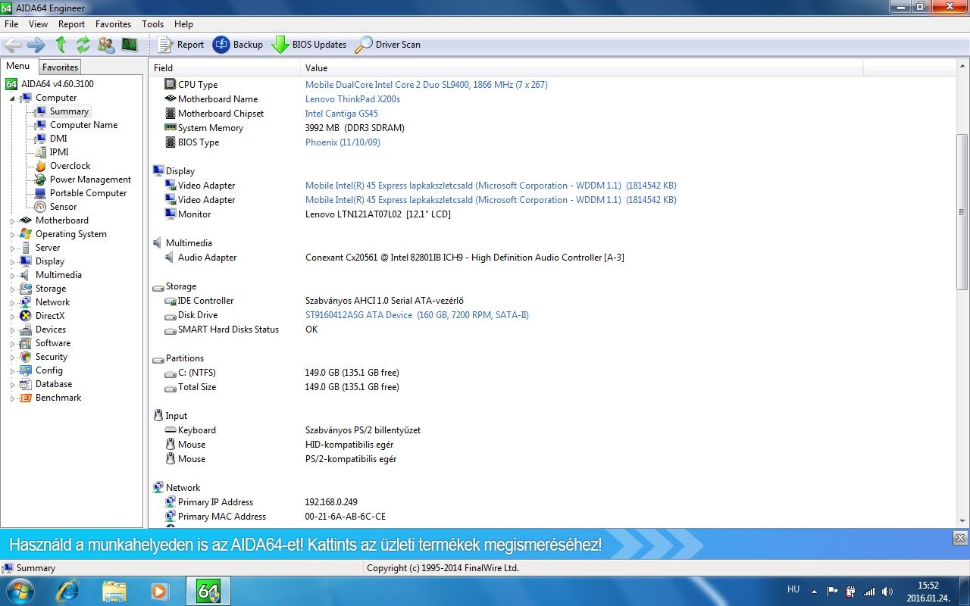Open the Tools menu
Image resolution: width=970 pixels, height=606 pixels.
[152, 24]
